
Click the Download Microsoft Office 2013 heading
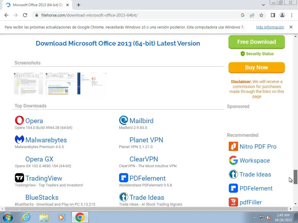[118, 44]
